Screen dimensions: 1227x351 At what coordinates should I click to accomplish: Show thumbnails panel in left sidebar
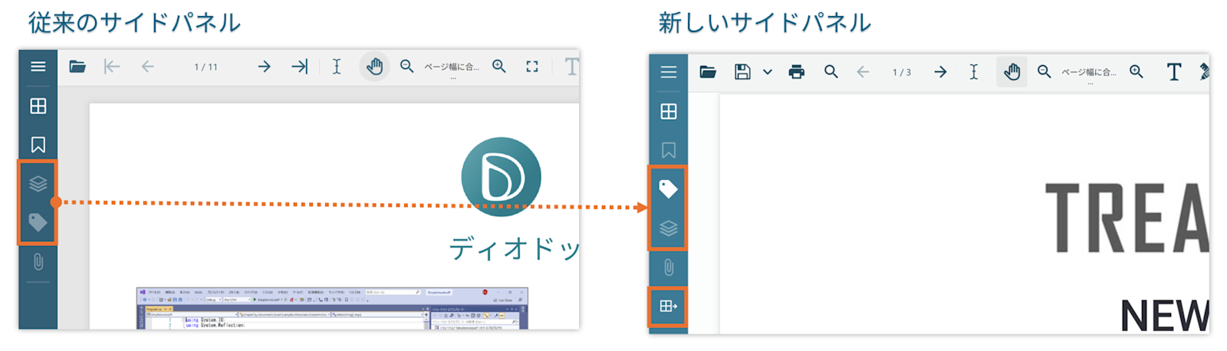pos(38,106)
